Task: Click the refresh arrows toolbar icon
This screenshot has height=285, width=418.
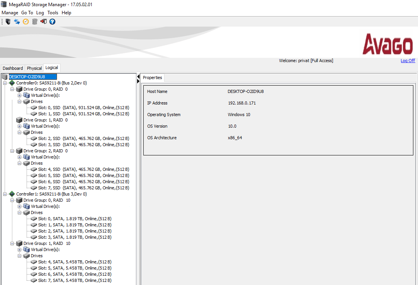Action: pos(17,22)
